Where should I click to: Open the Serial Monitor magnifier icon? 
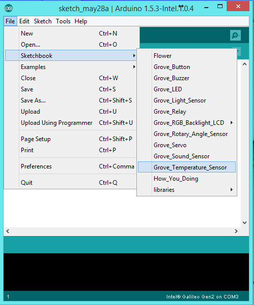235,35
